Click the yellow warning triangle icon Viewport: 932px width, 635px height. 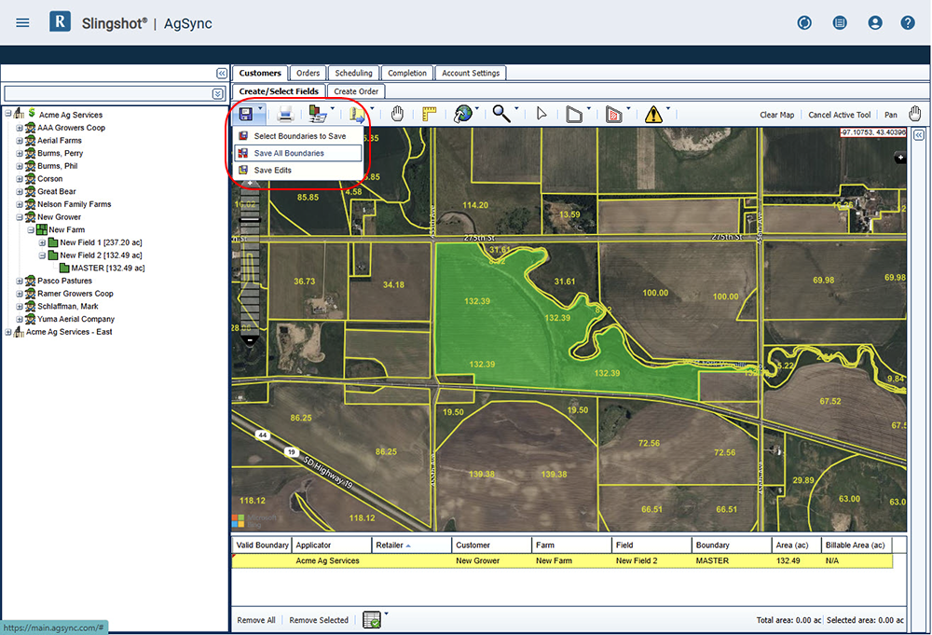click(x=653, y=114)
